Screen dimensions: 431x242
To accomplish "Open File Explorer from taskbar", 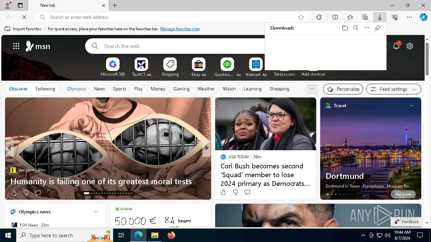I will (155, 235).
